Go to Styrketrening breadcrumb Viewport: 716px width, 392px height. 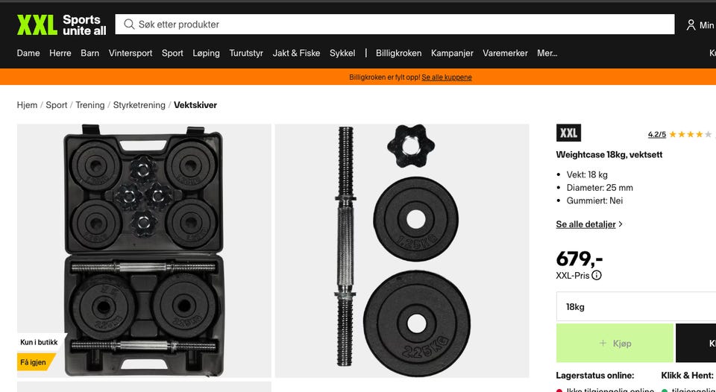(x=139, y=105)
